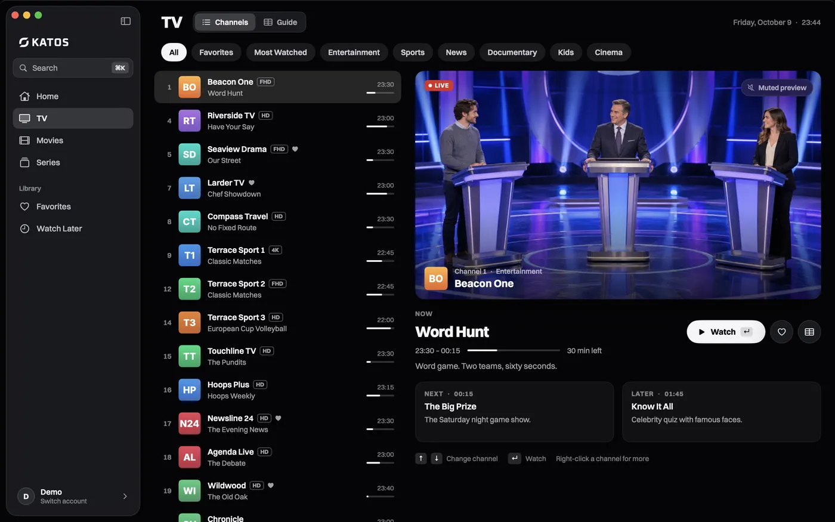Click the live preview video thumbnail
The width and height of the screenshot is (835, 522).
click(x=618, y=185)
